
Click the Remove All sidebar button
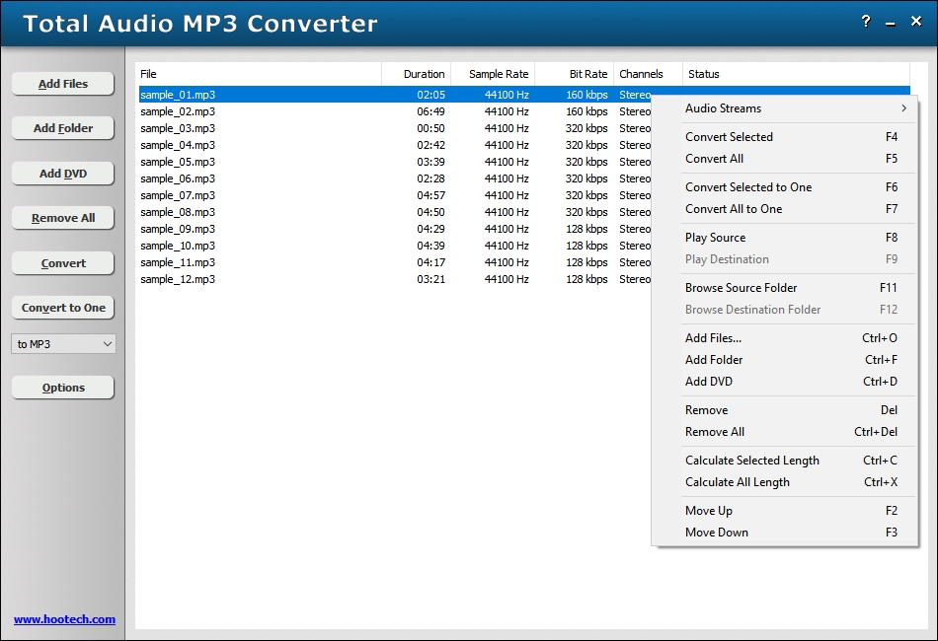coord(63,218)
